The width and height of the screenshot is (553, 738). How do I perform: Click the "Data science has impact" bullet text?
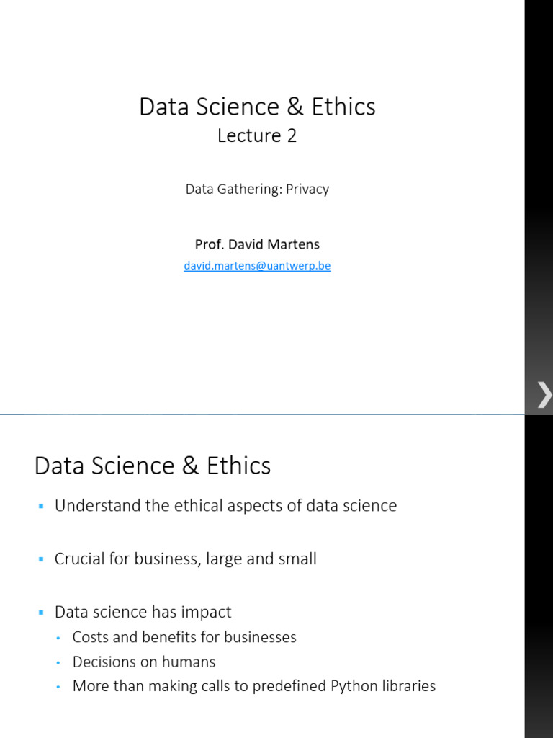(x=143, y=612)
